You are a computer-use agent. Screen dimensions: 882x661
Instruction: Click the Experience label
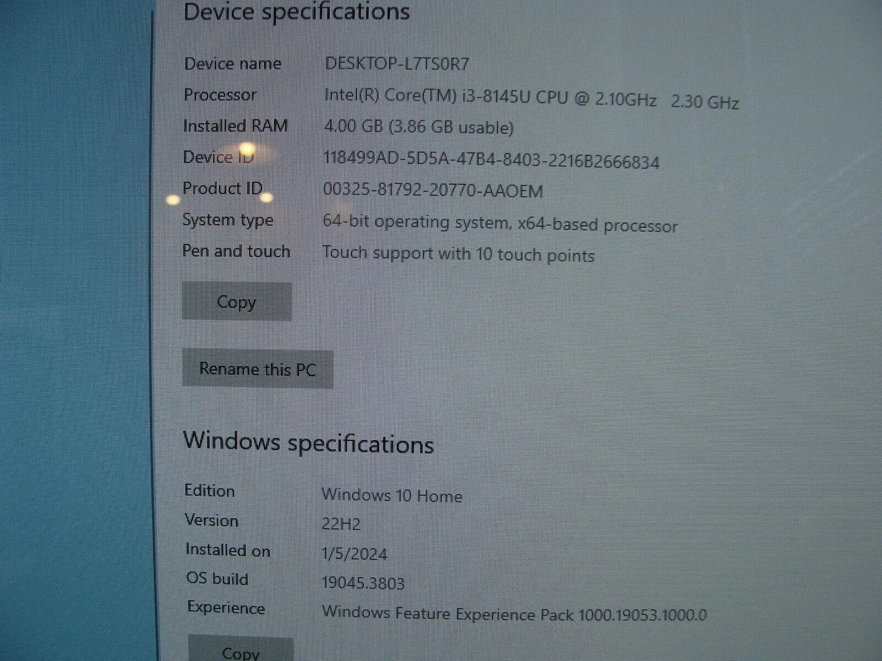point(226,608)
